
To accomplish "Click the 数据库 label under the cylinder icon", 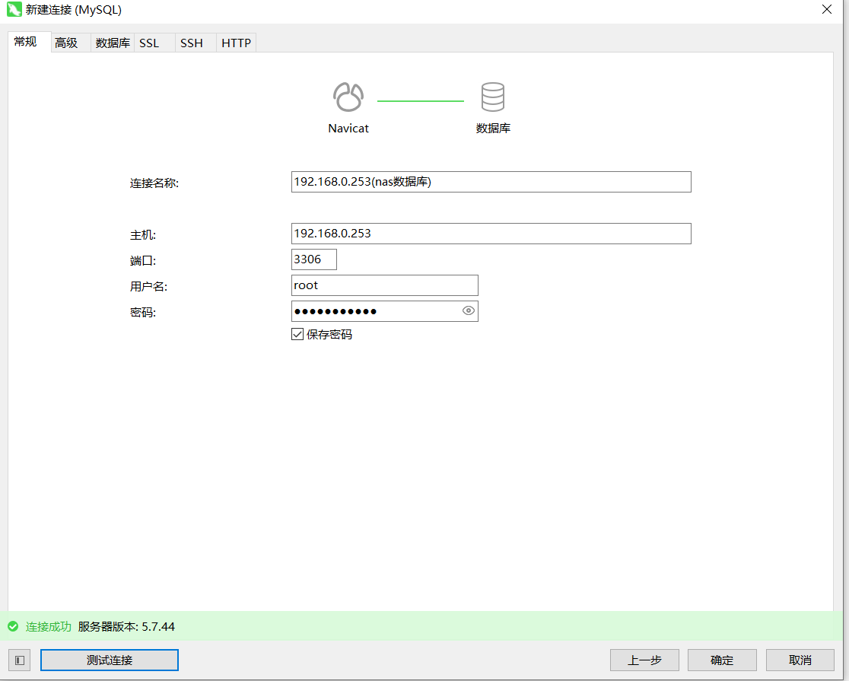I will (x=493, y=129).
